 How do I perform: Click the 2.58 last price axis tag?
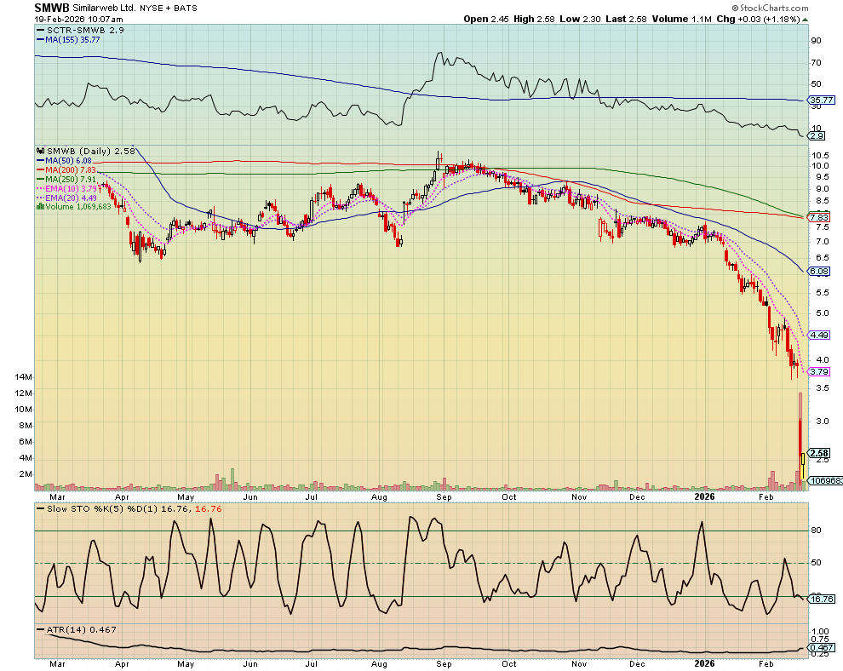coord(819,453)
